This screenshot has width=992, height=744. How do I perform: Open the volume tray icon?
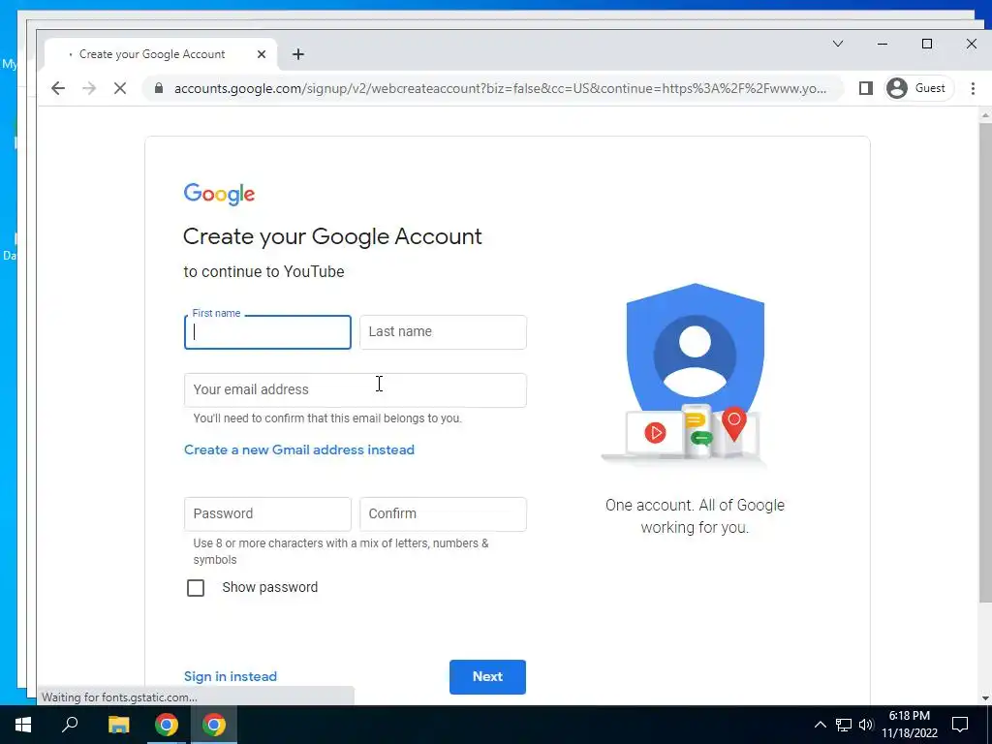(x=866, y=725)
